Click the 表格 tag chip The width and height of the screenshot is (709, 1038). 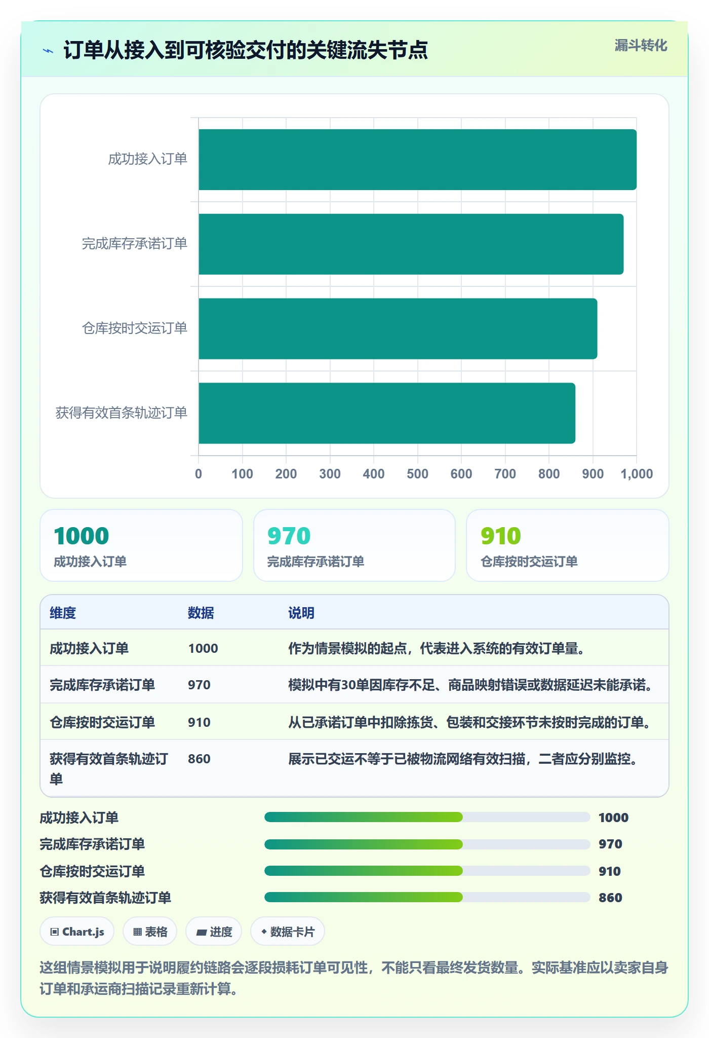click(x=150, y=932)
